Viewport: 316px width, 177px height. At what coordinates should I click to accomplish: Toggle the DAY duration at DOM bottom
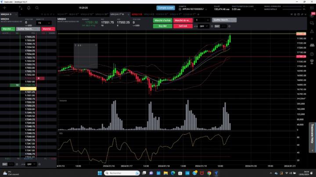[x=5, y=164]
